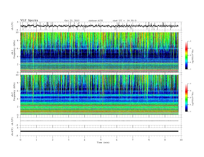Click the '-5' tick on ch.1 colorbar
Screen dimensions: 204x157
pyautogui.click(x=190, y=55)
